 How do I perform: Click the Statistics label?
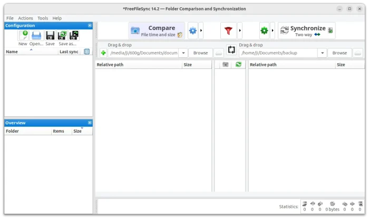coord(288,206)
